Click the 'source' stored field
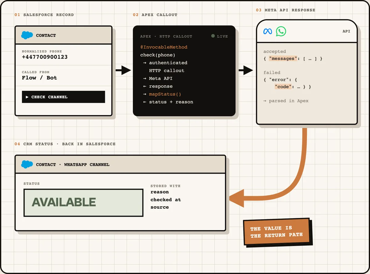Screen dimensions: 370x274 coord(160,207)
